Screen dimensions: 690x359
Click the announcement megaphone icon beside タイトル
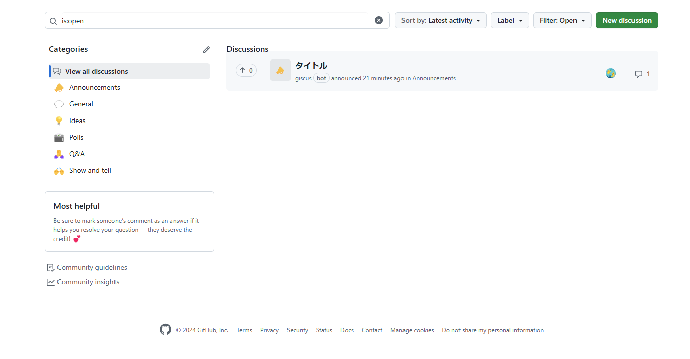pos(280,70)
